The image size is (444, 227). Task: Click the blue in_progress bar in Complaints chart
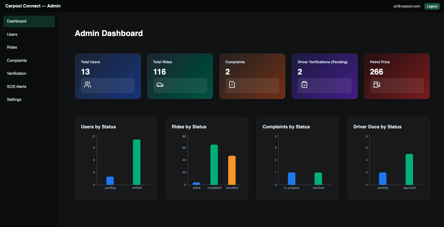point(292,179)
